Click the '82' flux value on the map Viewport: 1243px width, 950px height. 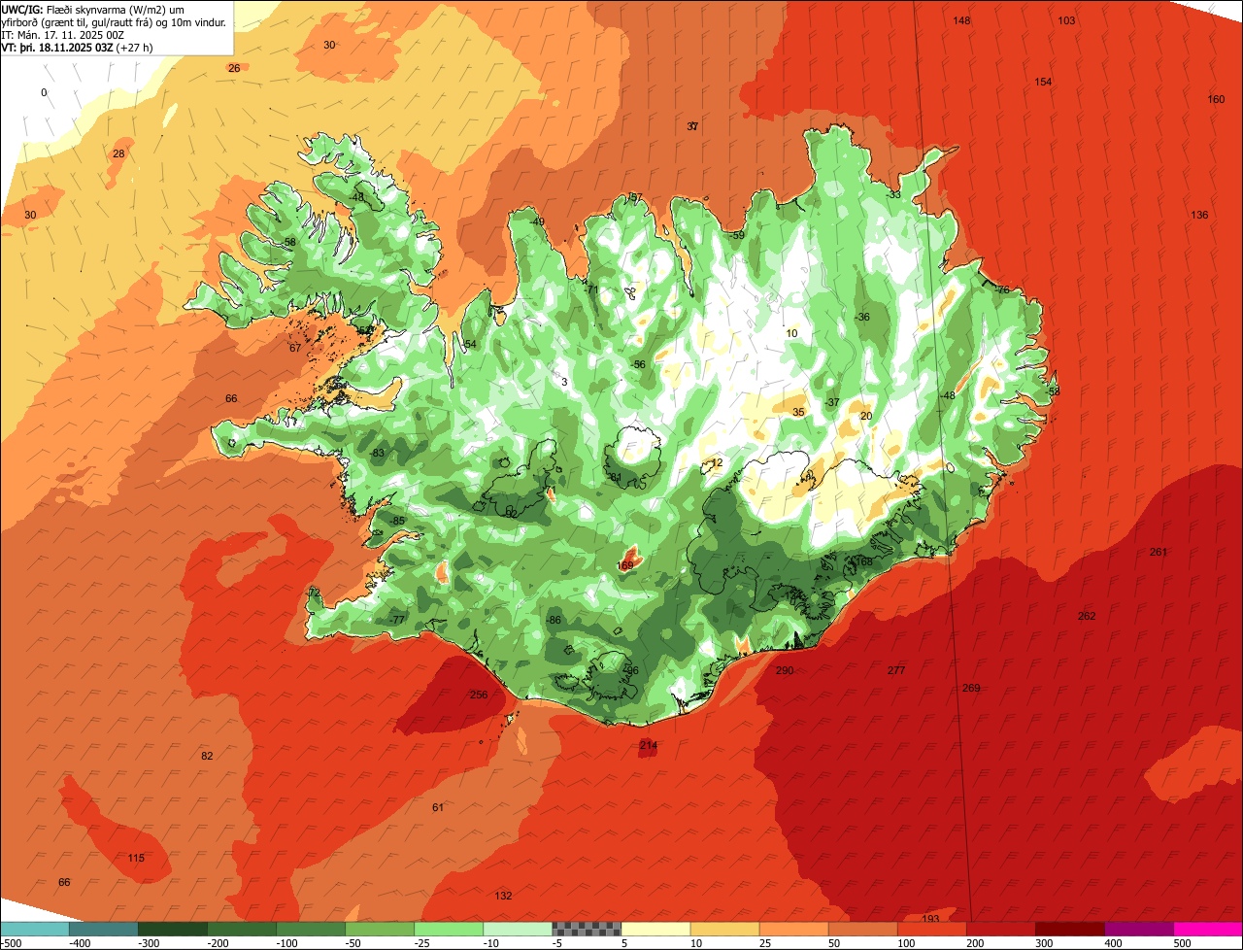(x=207, y=756)
